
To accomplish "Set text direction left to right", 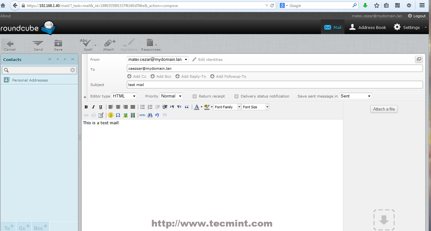I will click(172, 107).
